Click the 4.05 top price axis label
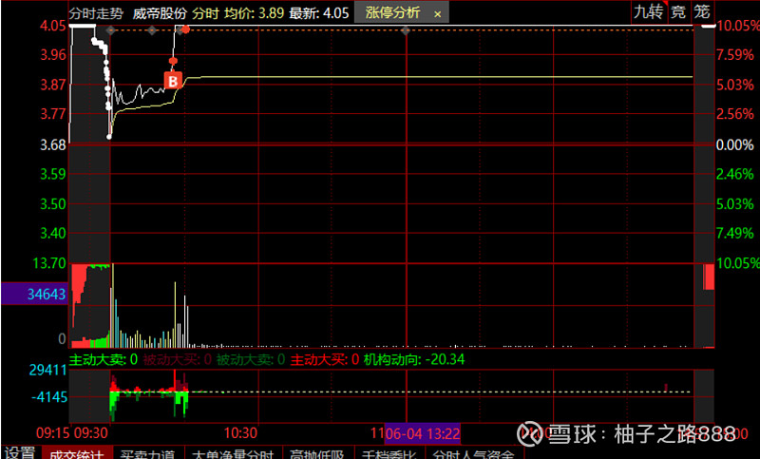The image size is (760, 459). click(53, 26)
